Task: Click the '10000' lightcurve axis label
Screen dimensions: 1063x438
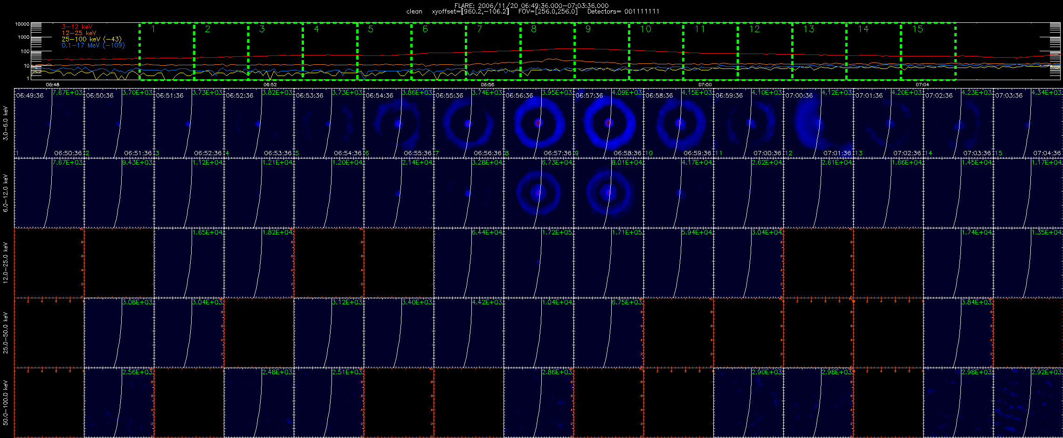Action: pyautogui.click(x=22, y=24)
